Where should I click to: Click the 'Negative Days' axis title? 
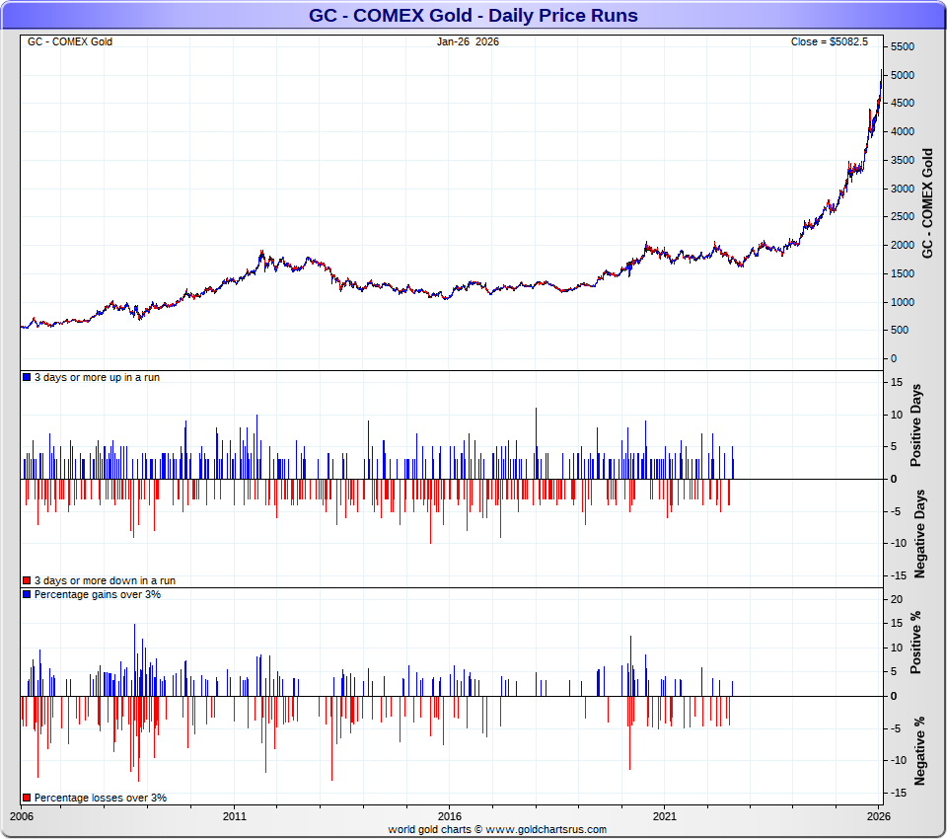[919, 533]
